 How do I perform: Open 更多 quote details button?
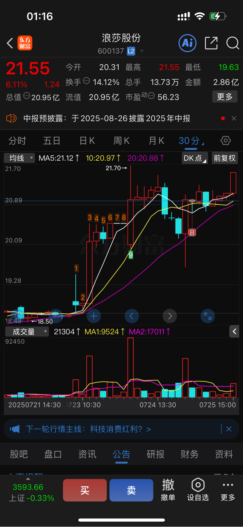click(225, 97)
